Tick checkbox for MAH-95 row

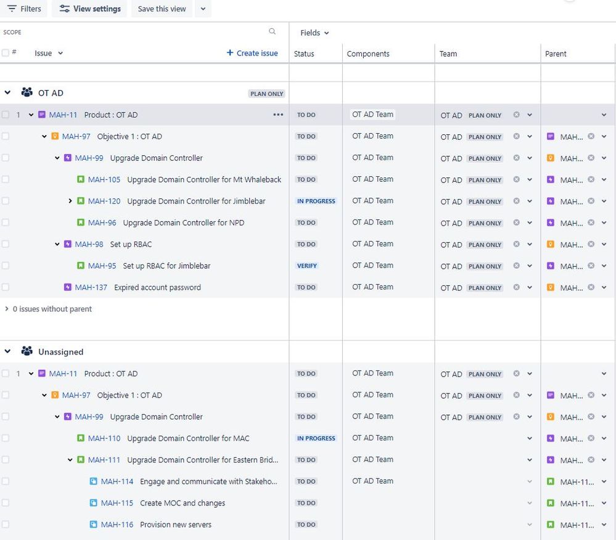5,266
